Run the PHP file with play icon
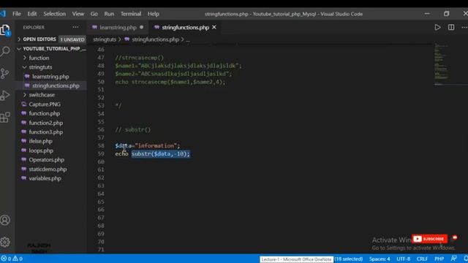 (x=437, y=28)
